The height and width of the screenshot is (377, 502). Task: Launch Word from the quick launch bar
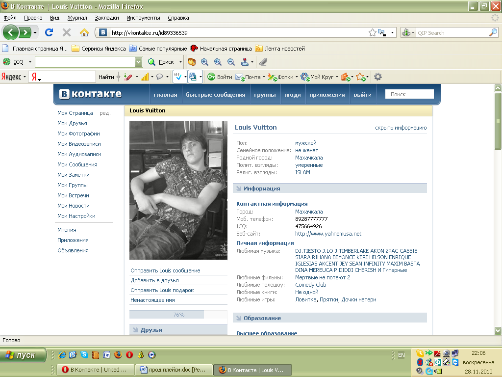click(106, 354)
